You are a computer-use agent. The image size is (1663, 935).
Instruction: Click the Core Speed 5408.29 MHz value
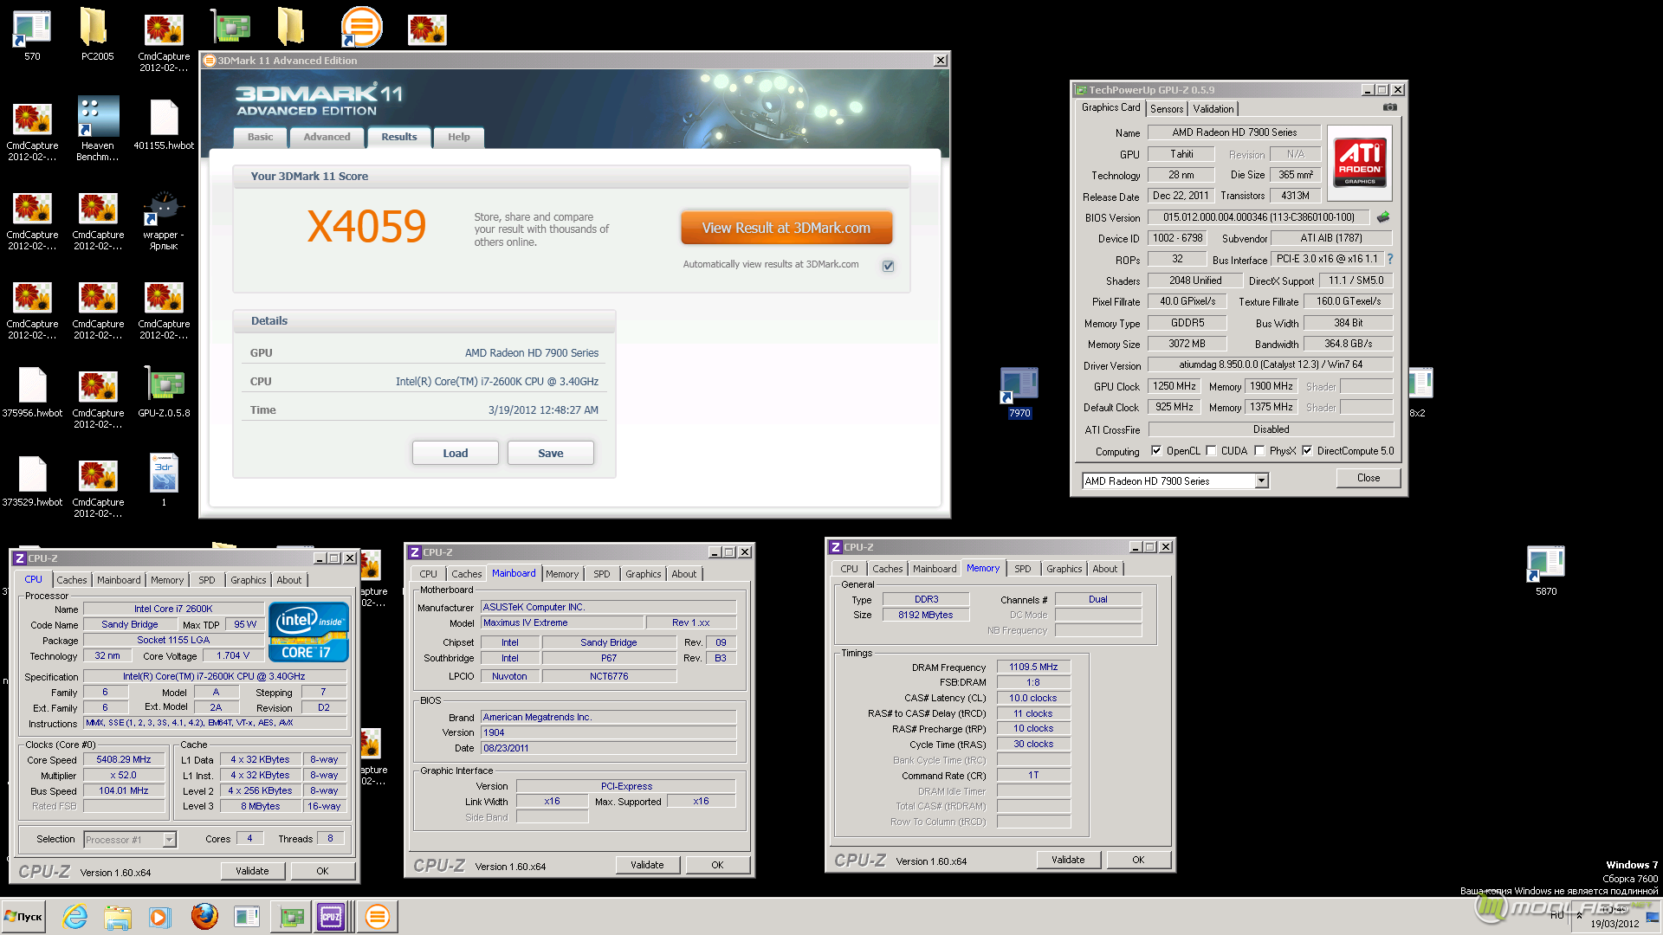(x=124, y=759)
